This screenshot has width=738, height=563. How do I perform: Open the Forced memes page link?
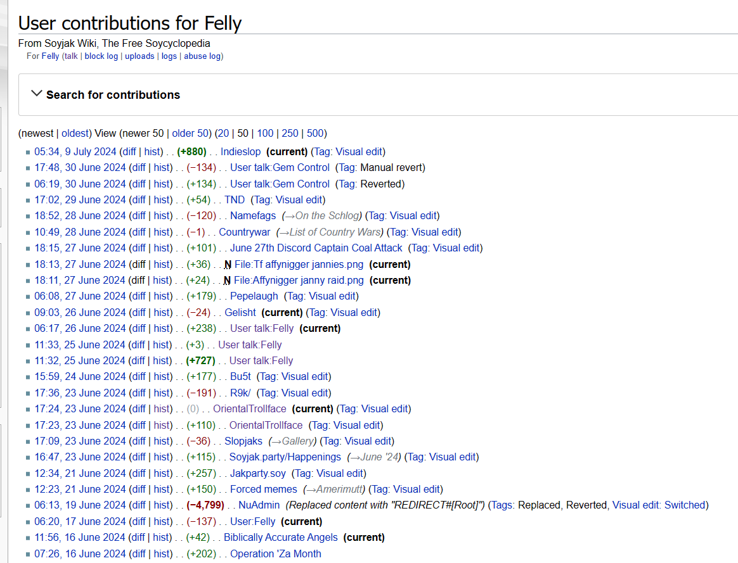point(263,490)
